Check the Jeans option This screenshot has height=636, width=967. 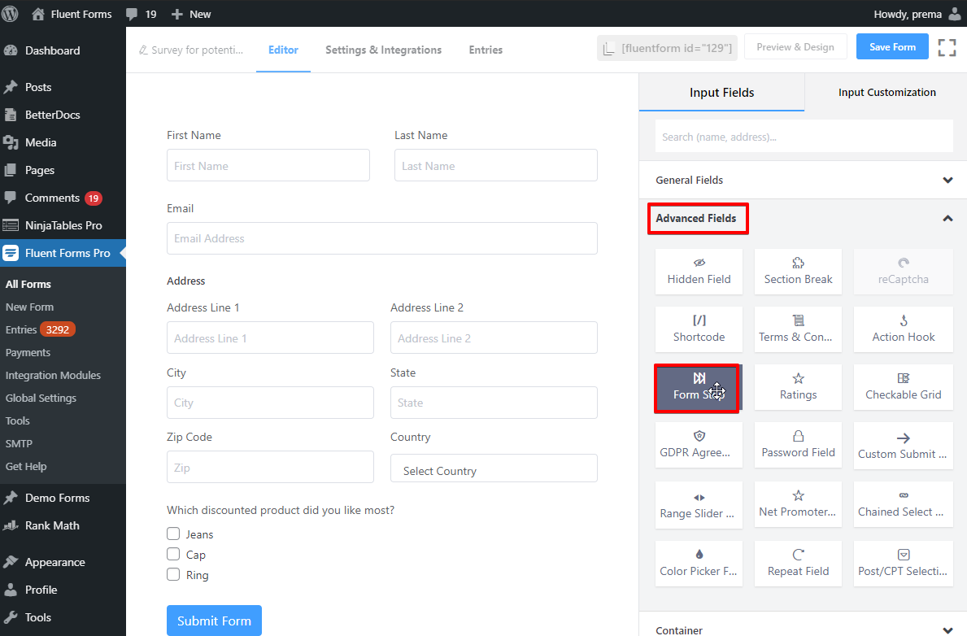click(173, 534)
